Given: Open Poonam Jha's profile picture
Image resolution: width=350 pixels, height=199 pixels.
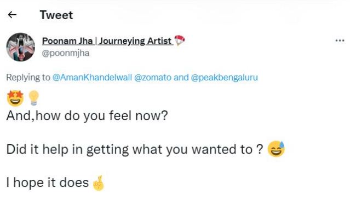Looking at the screenshot, I should pyautogui.click(x=20, y=47).
